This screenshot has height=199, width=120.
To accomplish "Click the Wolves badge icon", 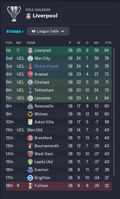I will [30, 114].
